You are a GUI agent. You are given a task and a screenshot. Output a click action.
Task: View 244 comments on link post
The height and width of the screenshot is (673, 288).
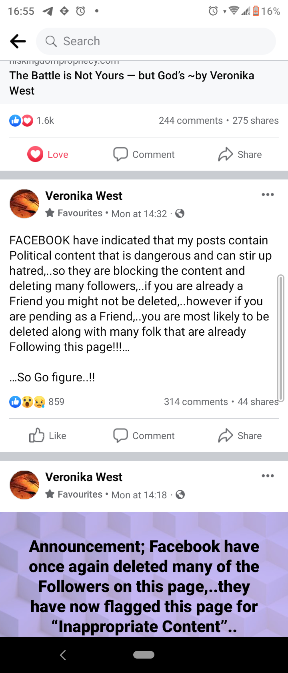[190, 121]
